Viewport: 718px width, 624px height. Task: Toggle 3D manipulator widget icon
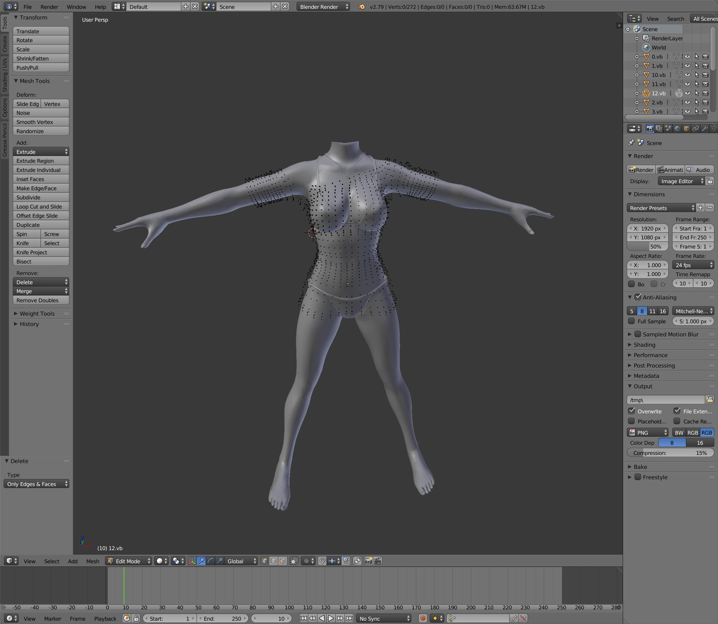[192, 561]
